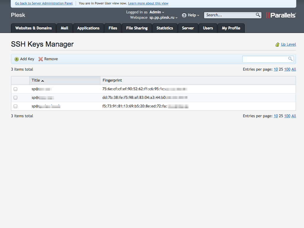Click the SSH Keys Manager page heading

(x=42, y=44)
